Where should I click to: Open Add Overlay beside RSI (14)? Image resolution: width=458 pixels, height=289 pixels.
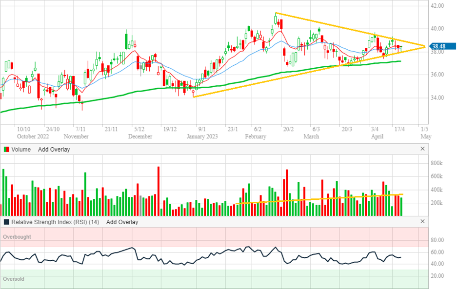click(122, 222)
